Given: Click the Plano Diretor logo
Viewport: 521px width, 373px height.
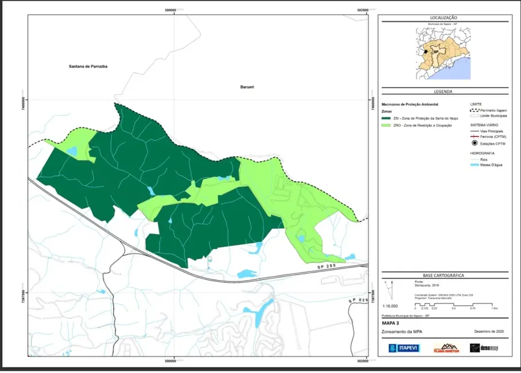Looking at the screenshot, I should tap(445, 348).
